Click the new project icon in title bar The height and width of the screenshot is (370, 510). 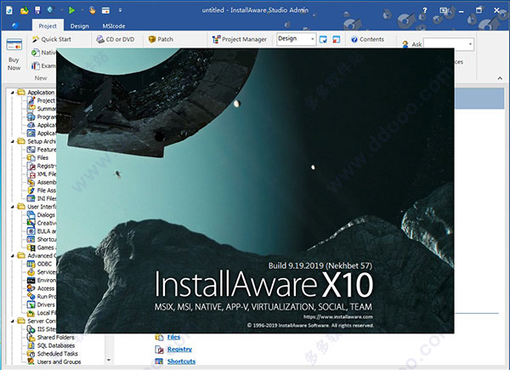(x=9, y=10)
